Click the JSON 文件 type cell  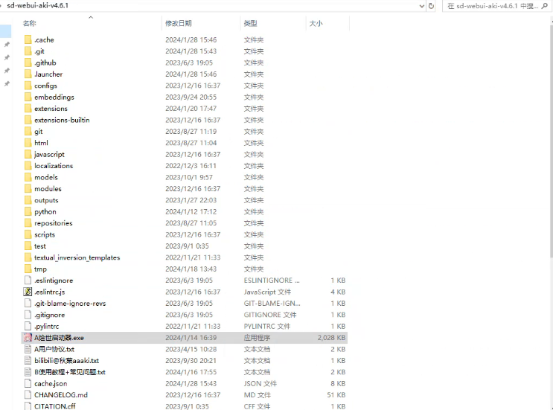(x=260, y=383)
